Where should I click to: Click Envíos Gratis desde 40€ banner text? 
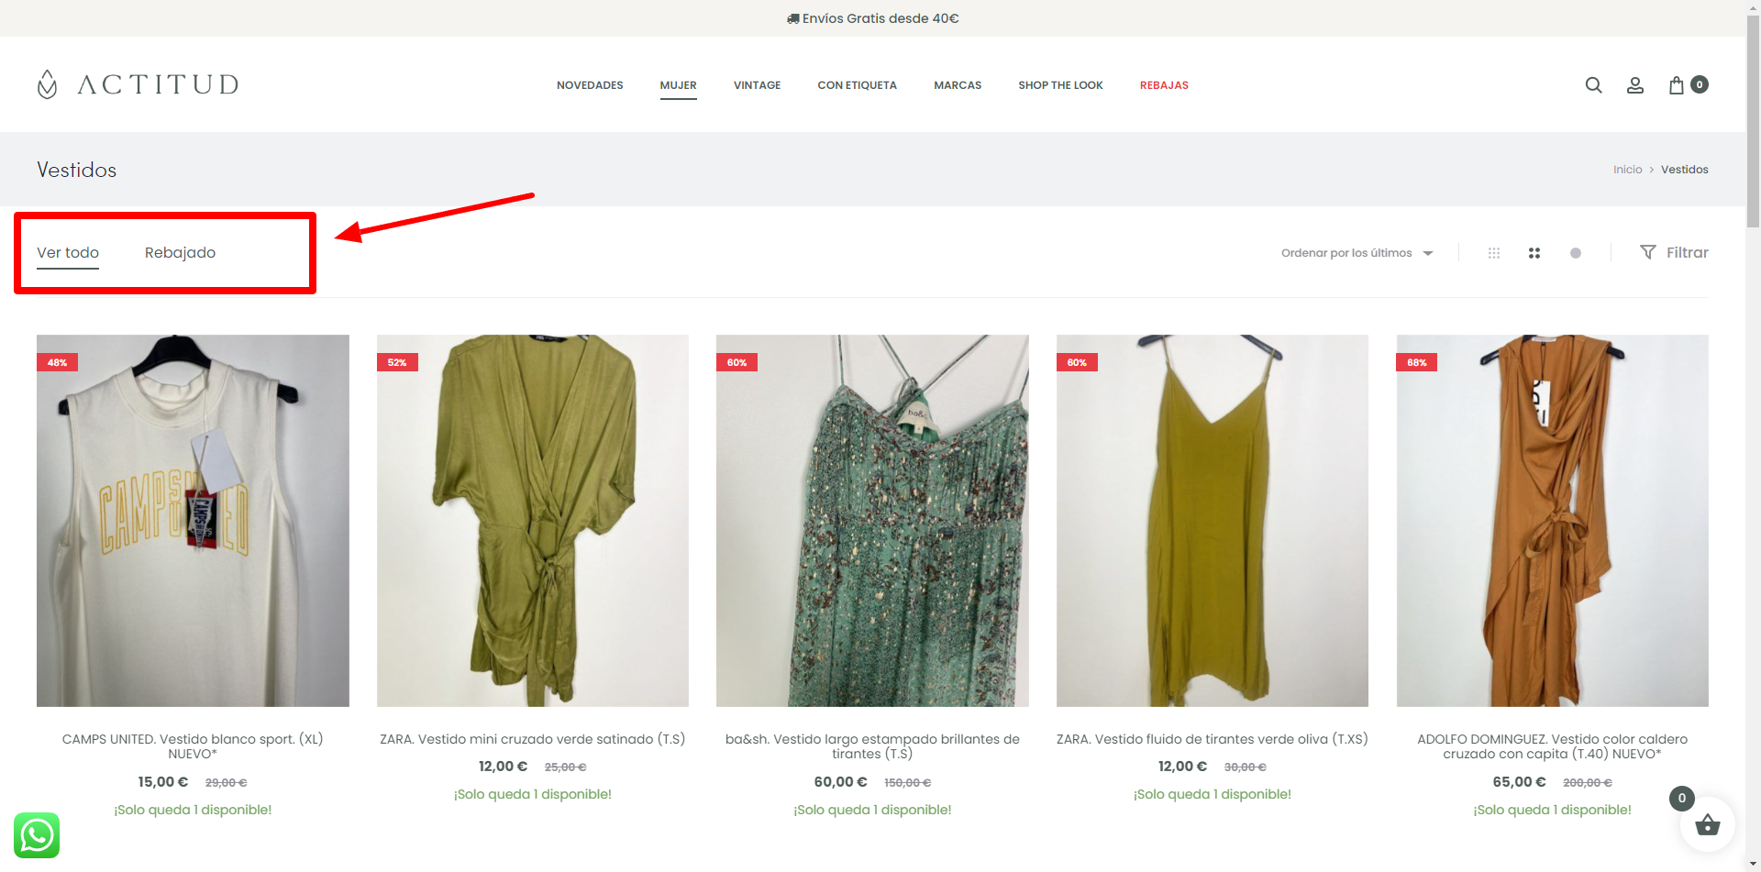pyautogui.click(x=872, y=18)
